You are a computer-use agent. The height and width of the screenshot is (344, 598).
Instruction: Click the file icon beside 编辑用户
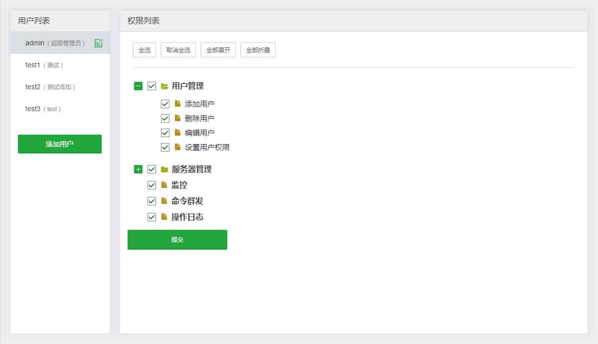(x=178, y=133)
